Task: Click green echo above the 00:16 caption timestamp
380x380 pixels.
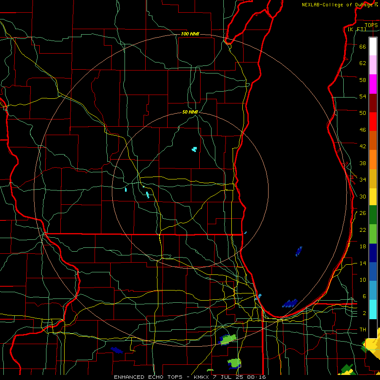Action: point(234,364)
